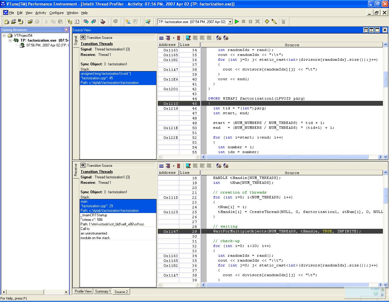The width and height of the screenshot is (389, 302).
Task: Select the Signal vertical tab
Action: pyautogui.click(x=76, y=40)
